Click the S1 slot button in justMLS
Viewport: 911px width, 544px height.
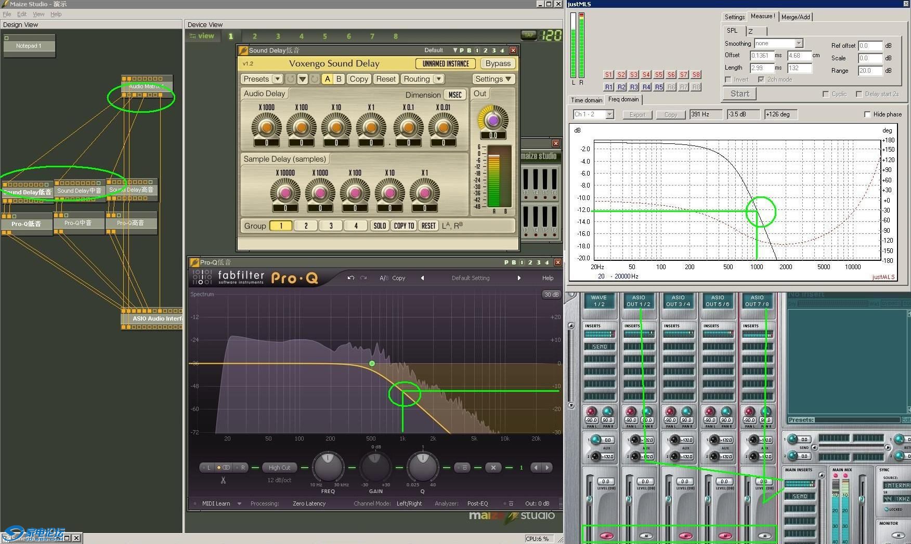point(608,75)
